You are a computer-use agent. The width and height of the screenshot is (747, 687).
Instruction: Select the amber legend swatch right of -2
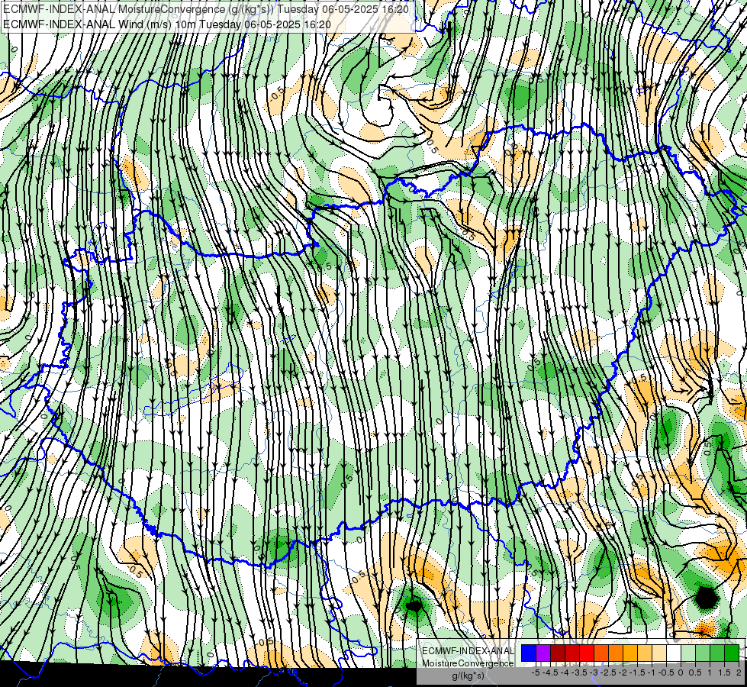[630, 653]
